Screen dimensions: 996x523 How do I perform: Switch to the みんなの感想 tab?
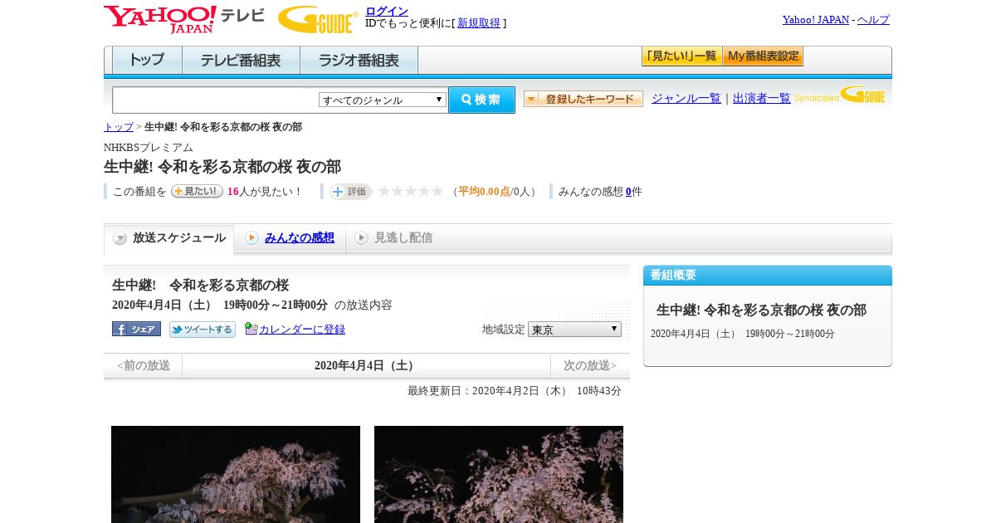[x=300, y=237]
